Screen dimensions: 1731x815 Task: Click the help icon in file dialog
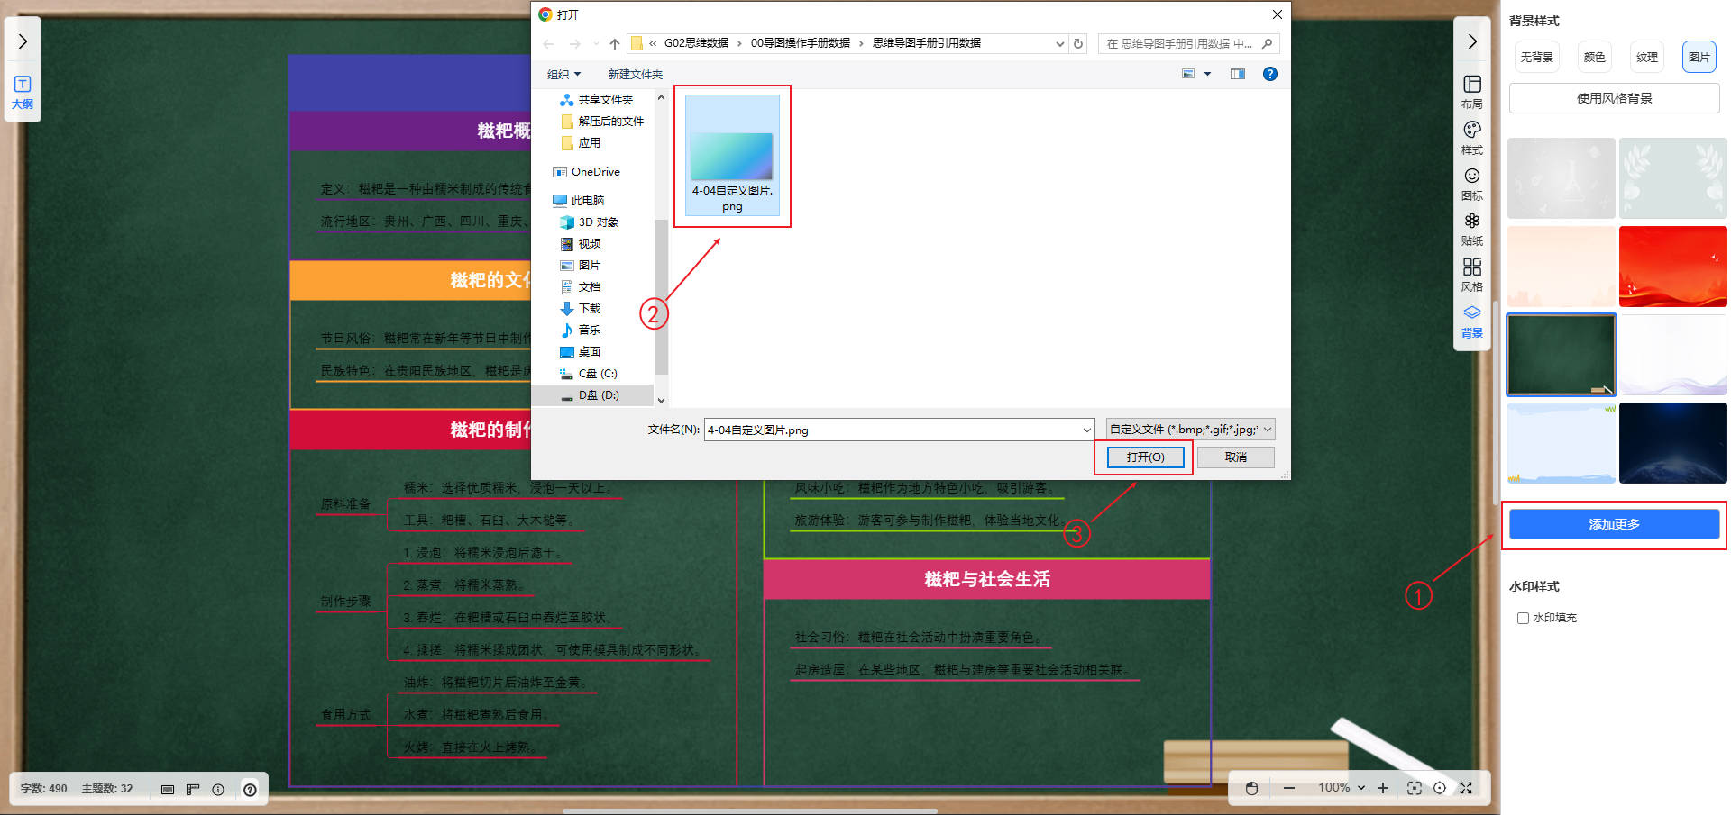pos(1269,74)
